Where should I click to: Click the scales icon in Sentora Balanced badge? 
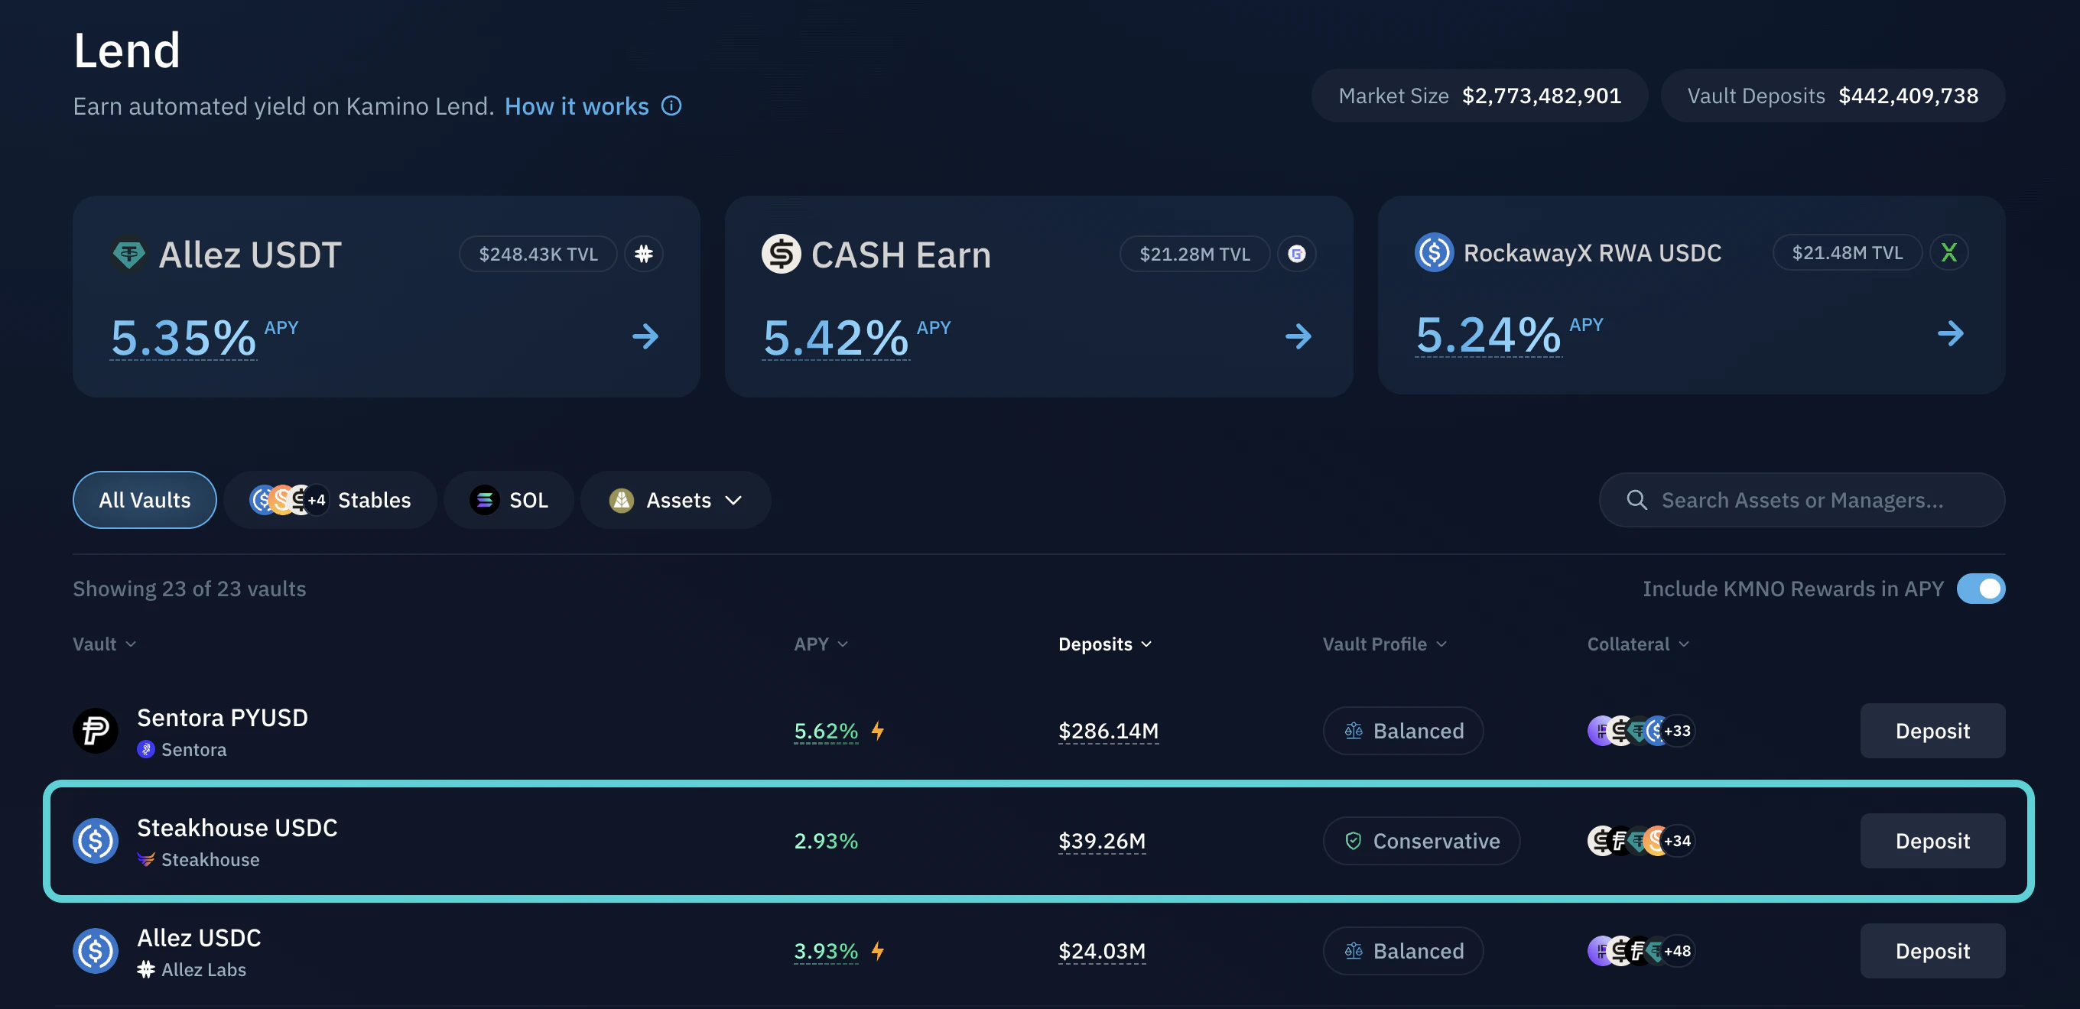(1354, 731)
